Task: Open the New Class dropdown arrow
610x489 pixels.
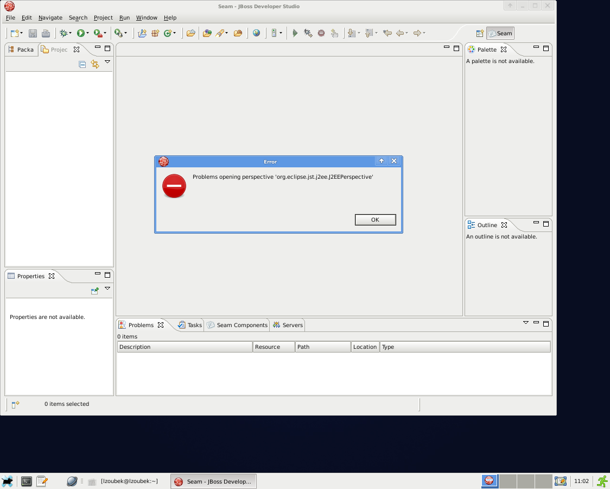Action: coord(175,34)
